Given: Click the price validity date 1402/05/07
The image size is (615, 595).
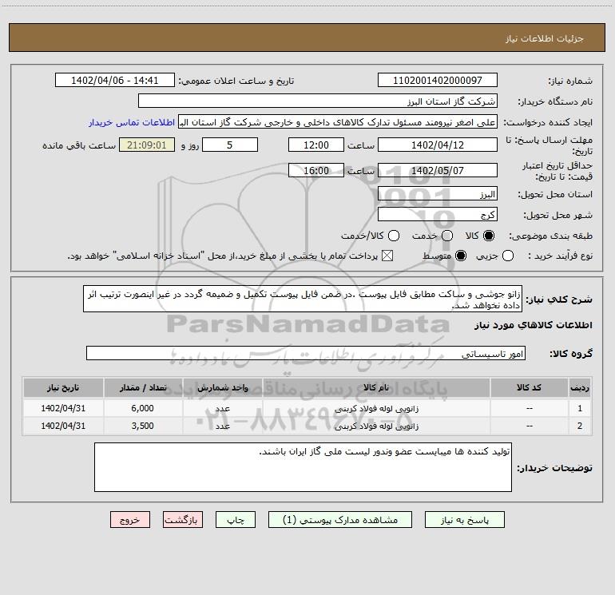Looking at the screenshot, I should [438, 170].
